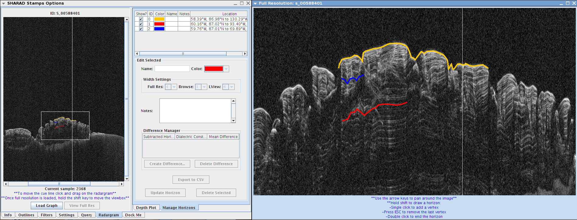Click the Notes column header
The image size is (577, 220).
184,14
